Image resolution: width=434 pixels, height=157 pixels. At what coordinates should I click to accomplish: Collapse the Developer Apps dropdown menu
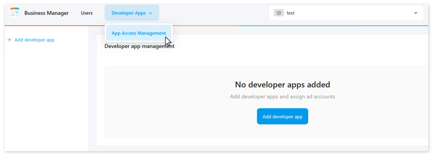[132, 13]
